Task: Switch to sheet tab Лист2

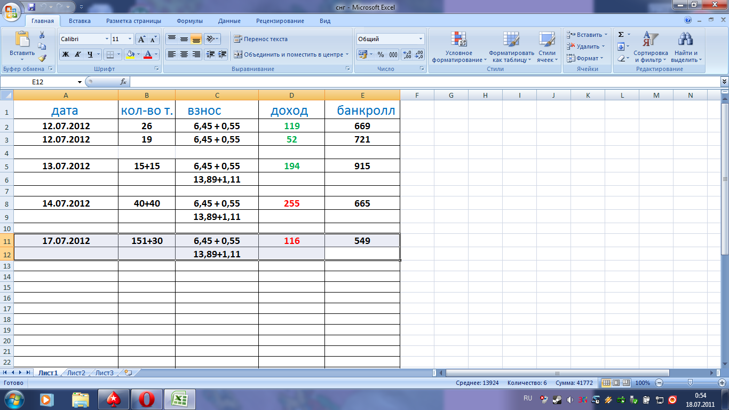Action: pyautogui.click(x=76, y=373)
